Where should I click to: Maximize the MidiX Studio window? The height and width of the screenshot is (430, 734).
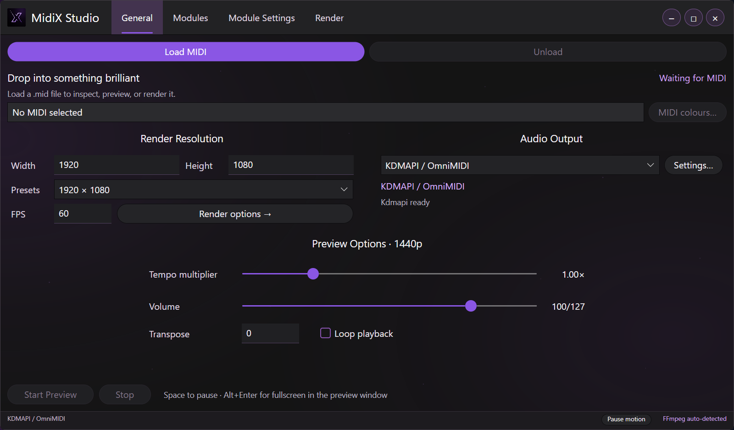pyautogui.click(x=694, y=18)
